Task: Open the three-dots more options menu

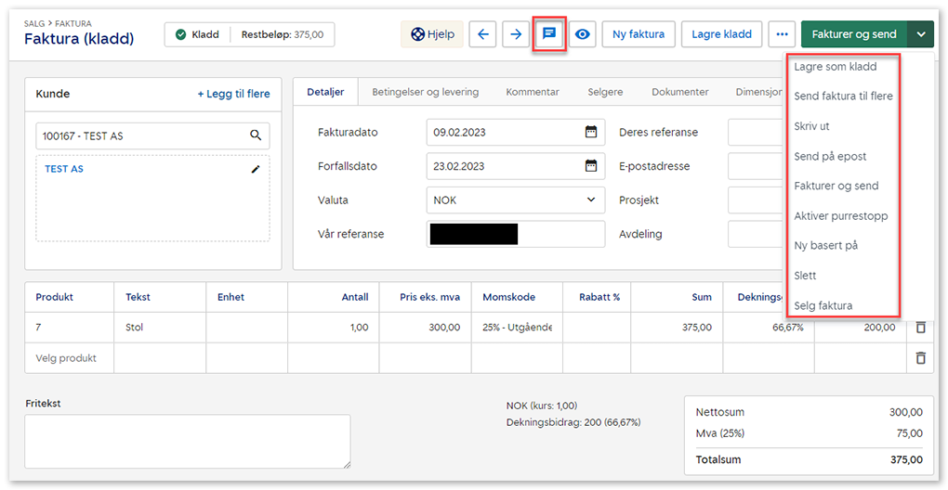Action: 782,34
